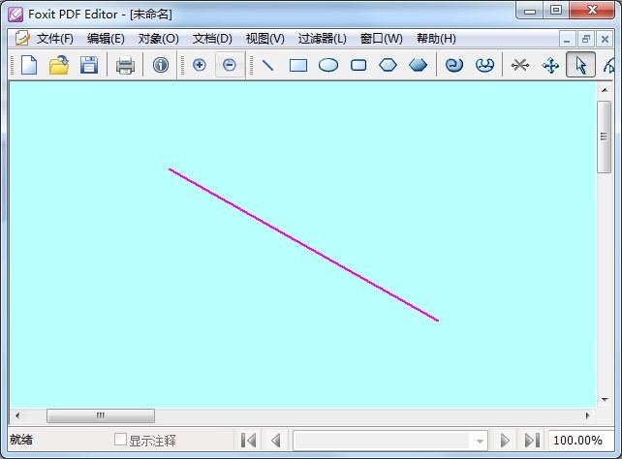Click the vertical scrollbar thumb

[x=605, y=137]
